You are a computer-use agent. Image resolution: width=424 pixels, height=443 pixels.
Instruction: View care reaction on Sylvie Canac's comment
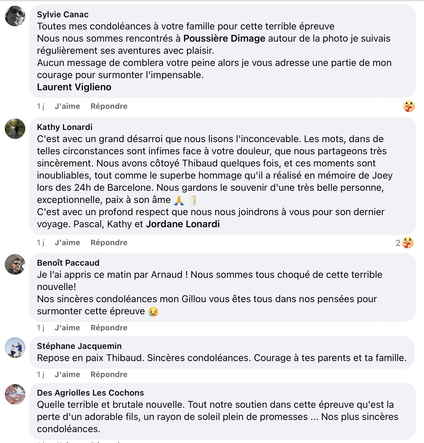(x=409, y=106)
